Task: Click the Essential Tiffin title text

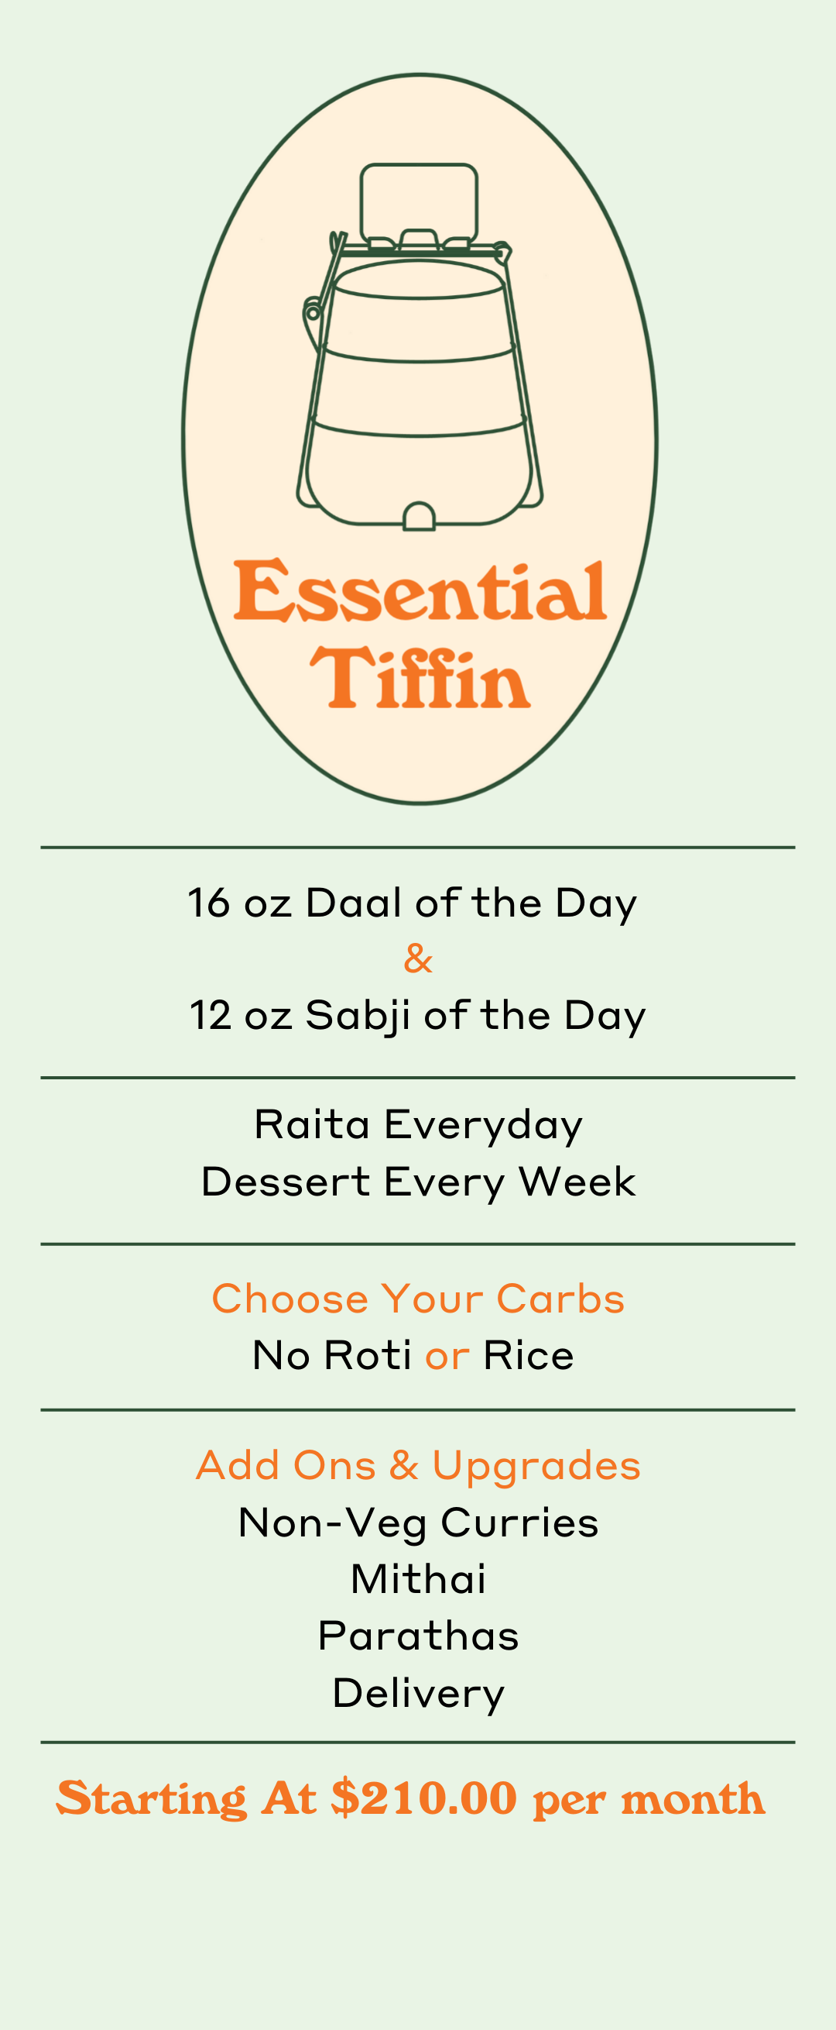Action: point(420,633)
